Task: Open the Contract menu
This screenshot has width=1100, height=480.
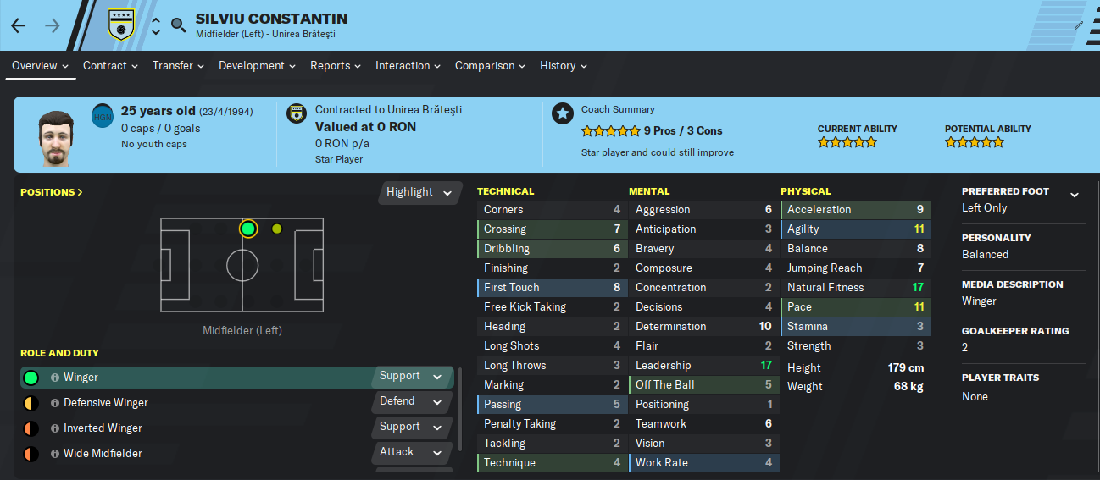Action: click(x=110, y=65)
